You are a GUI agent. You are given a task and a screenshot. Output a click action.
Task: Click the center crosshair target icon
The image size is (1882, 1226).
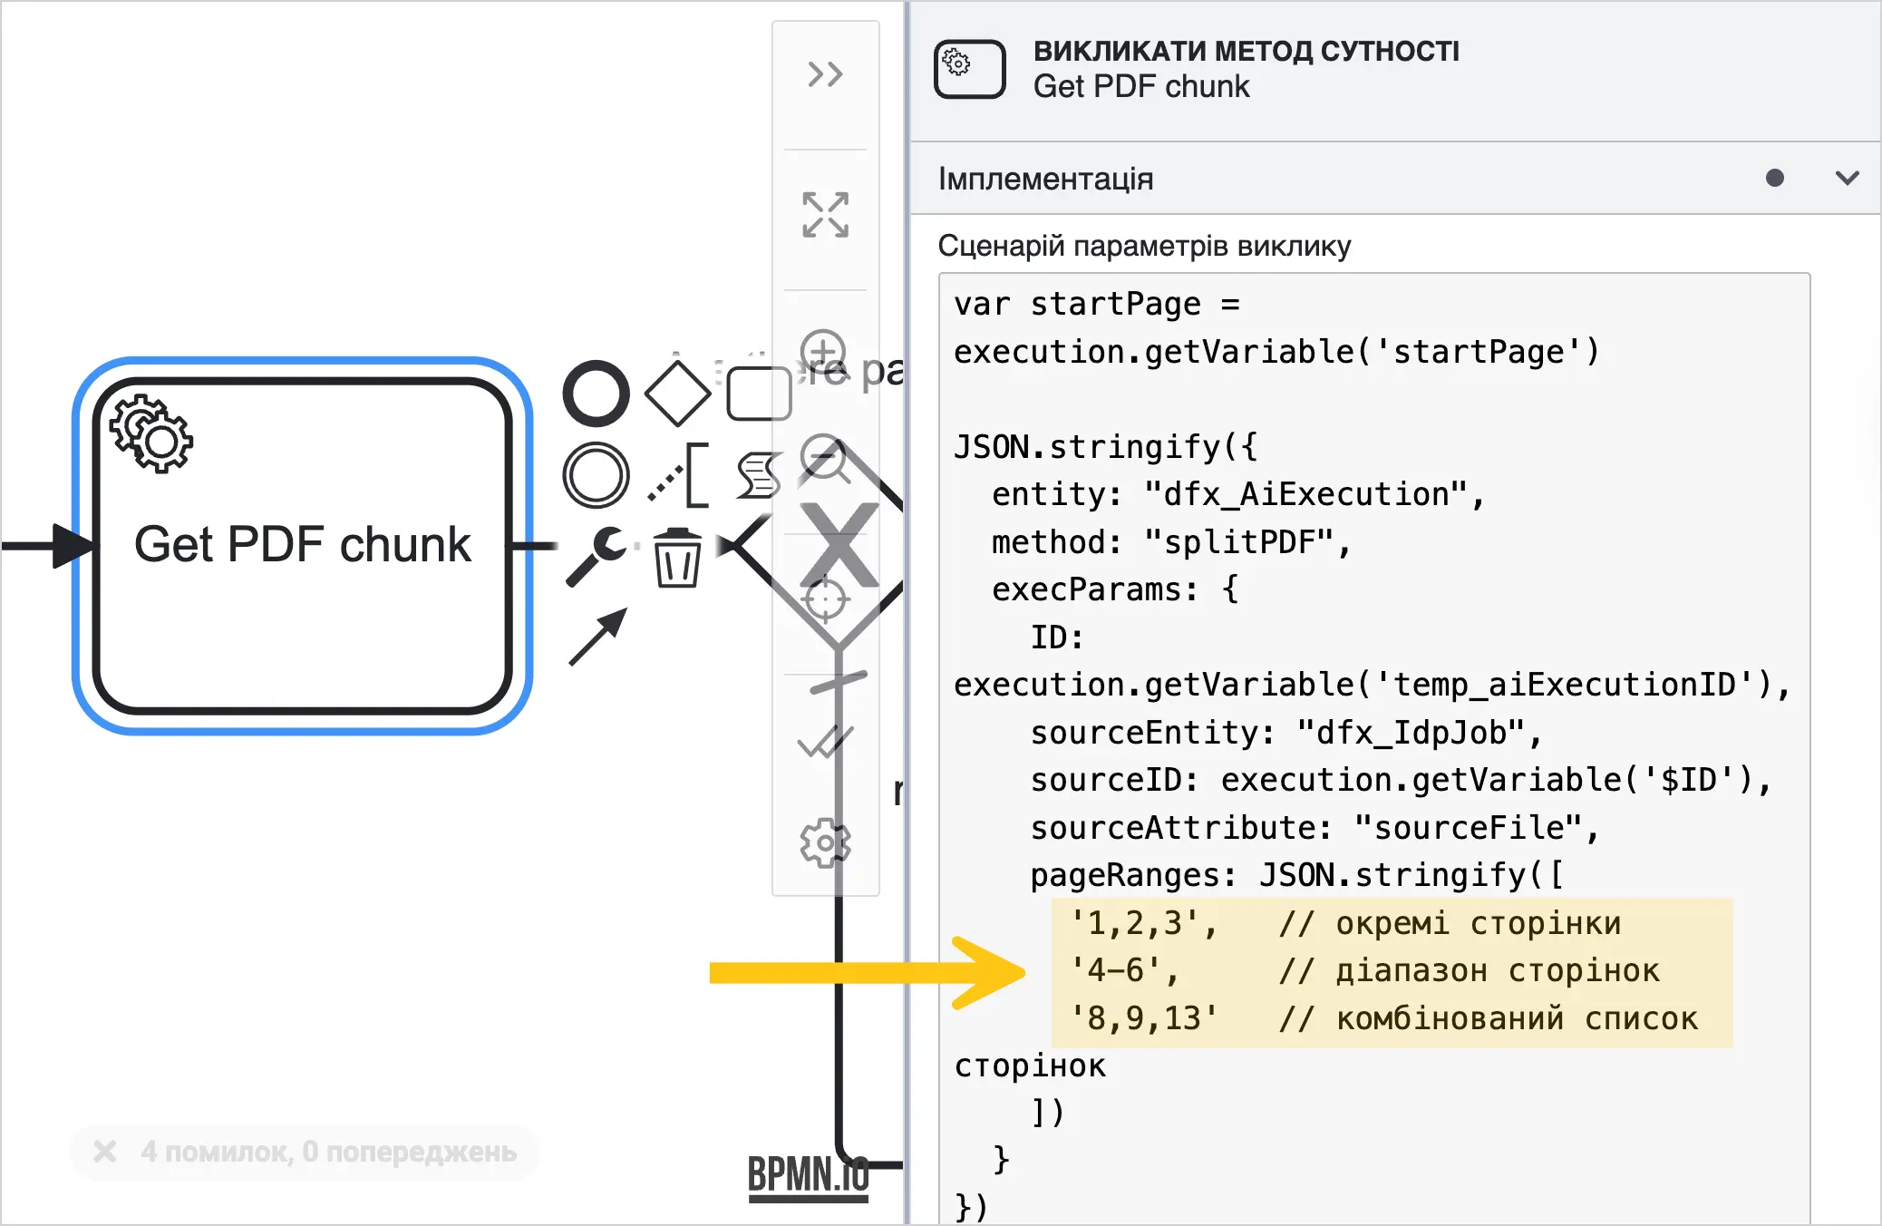pyautogui.click(x=825, y=598)
